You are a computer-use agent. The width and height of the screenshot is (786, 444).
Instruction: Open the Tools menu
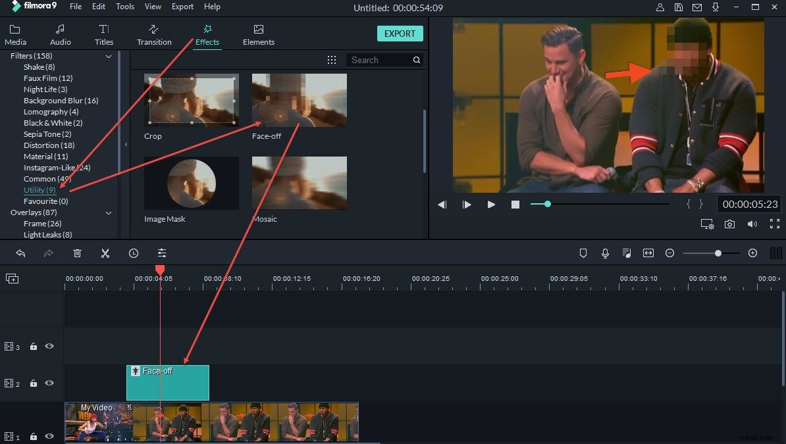coord(124,7)
